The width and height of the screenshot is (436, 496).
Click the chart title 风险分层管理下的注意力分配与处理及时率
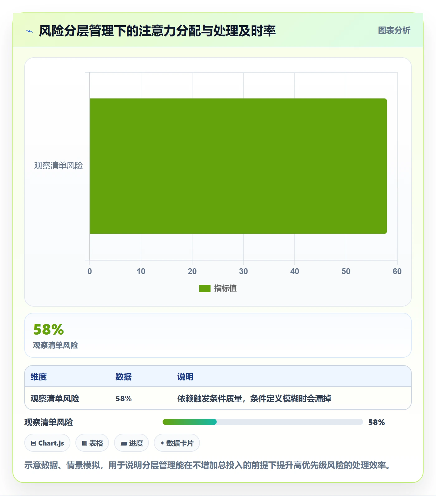pos(157,31)
